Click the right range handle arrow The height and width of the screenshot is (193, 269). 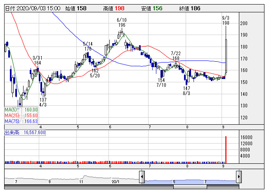click(238, 177)
